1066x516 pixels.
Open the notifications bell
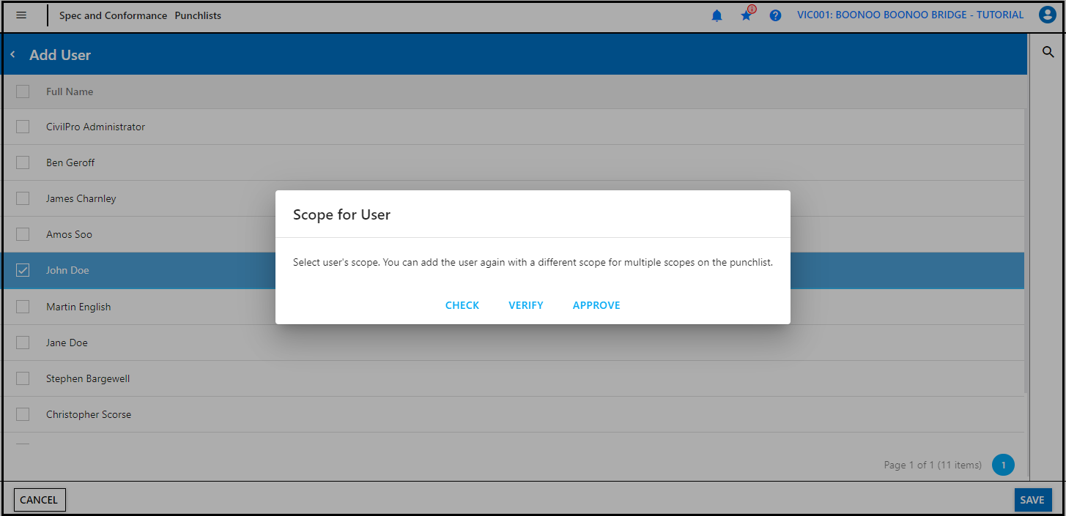[x=717, y=15]
